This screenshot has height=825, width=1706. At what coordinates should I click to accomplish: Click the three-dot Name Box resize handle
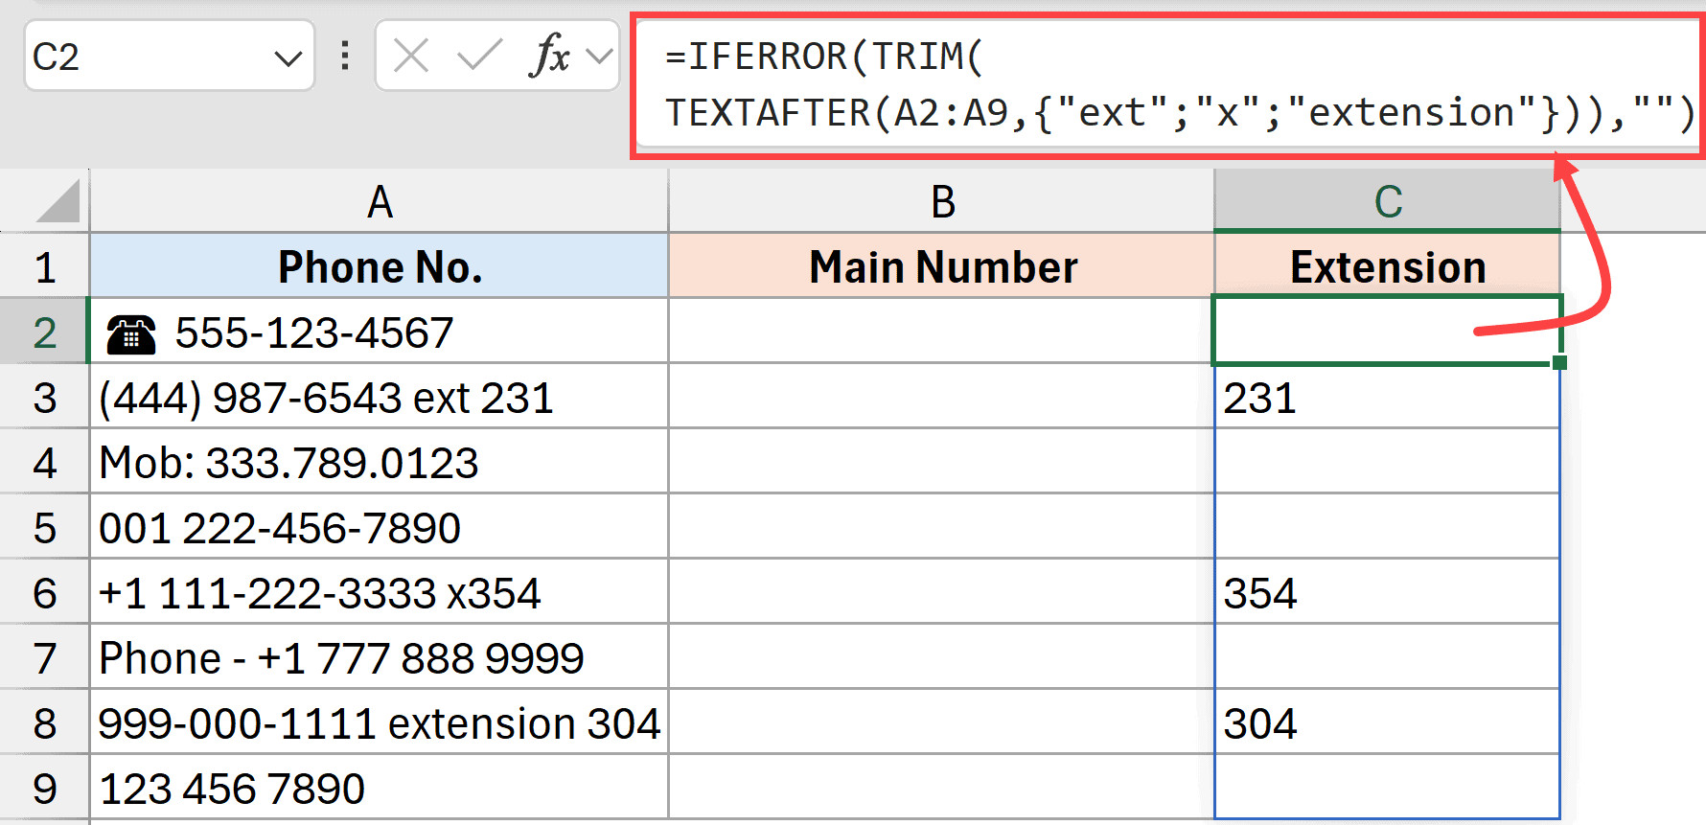point(345,57)
